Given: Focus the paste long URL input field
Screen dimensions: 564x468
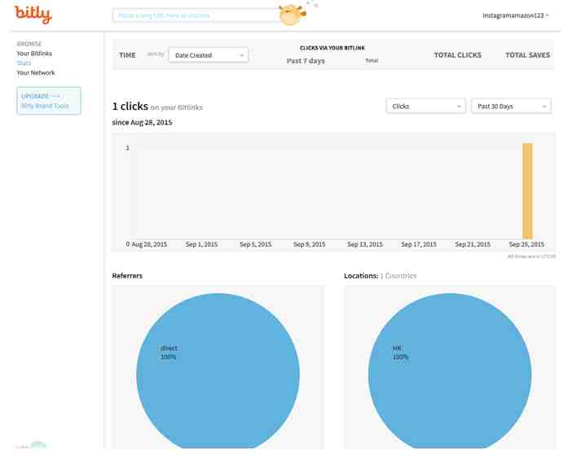Looking at the screenshot, I should (196, 15).
